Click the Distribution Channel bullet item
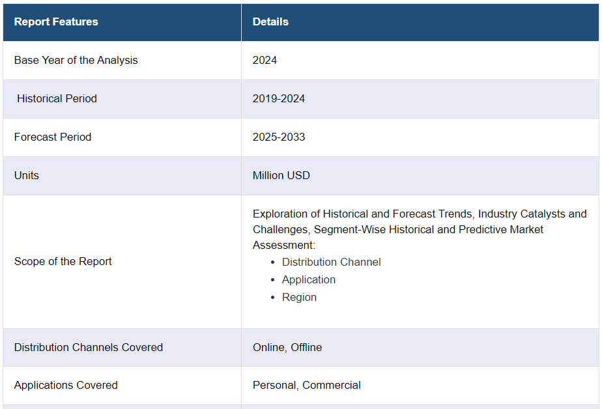 point(331,262)
